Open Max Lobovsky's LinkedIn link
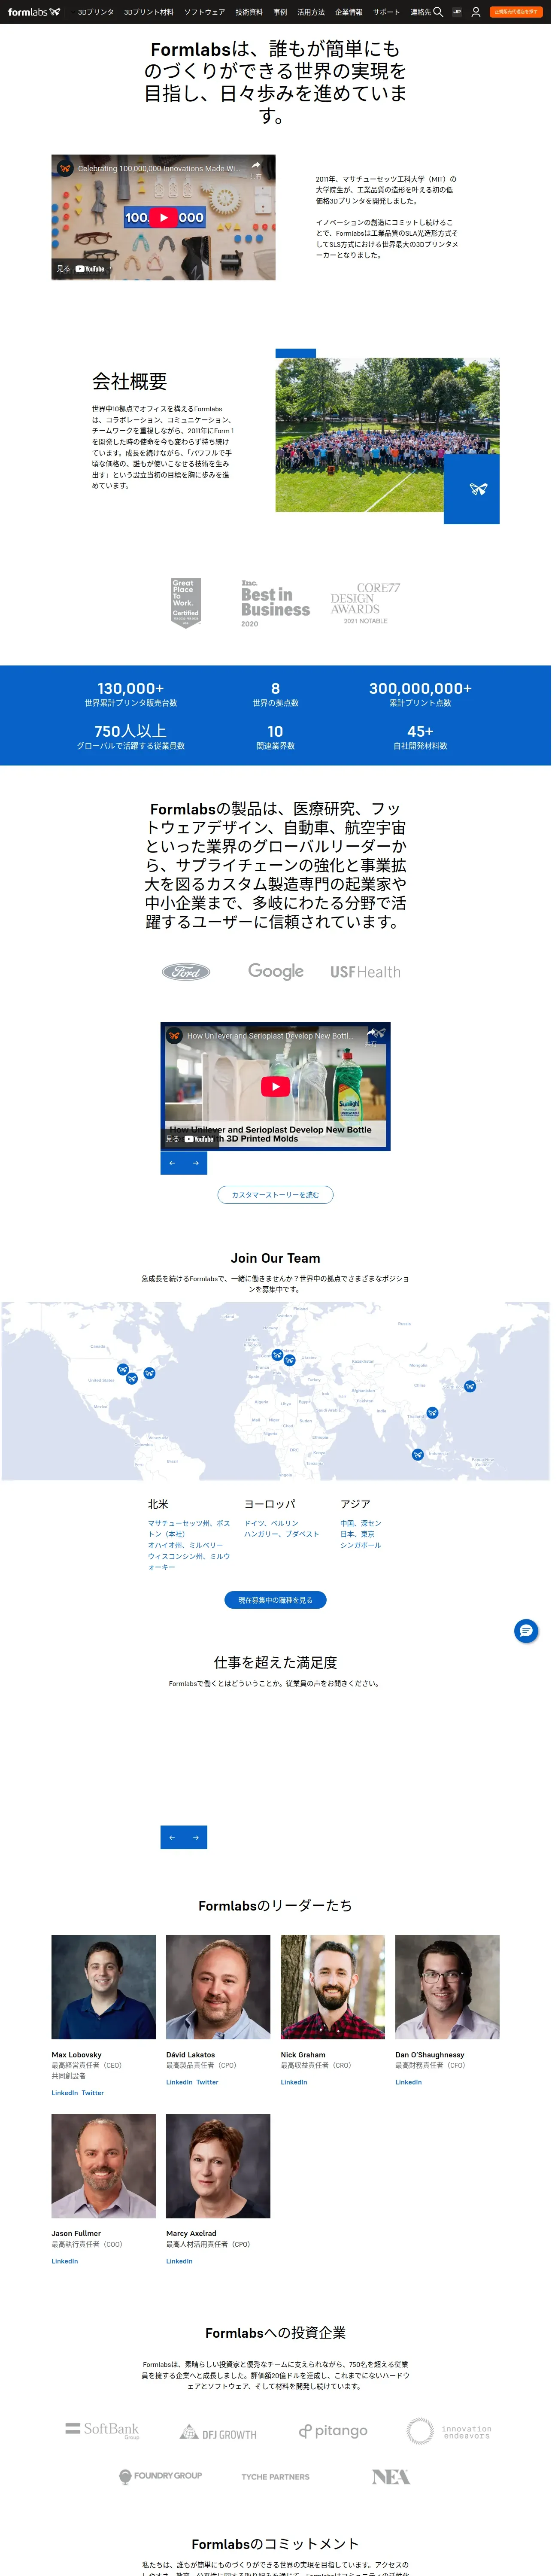The width and height of the screenshot is (558, 2576). pyautogui.click(x=65, y=2093)
